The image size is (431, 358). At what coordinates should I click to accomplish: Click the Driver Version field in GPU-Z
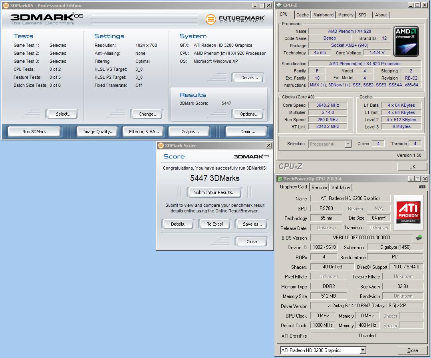[x=367, y=306]
